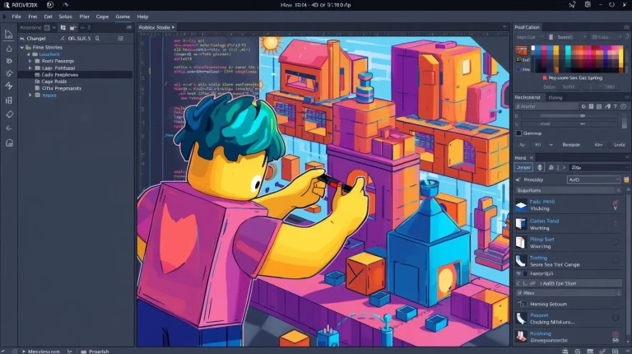Open the Sayc Dut dropdown

pos(530,37)
